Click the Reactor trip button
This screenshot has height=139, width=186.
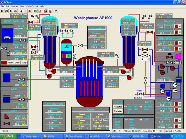[118, 107]
